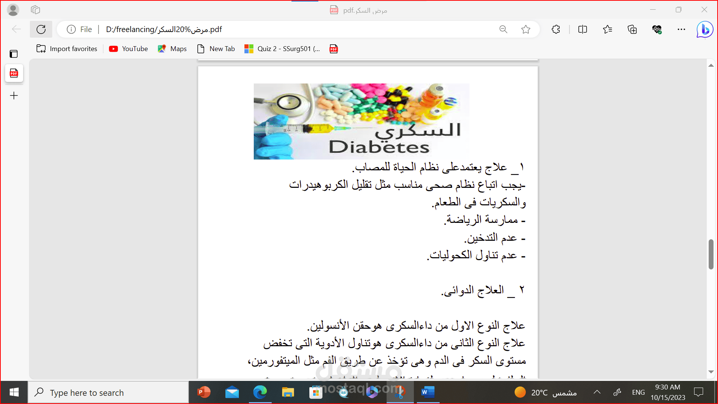
Task: Click the Diabetes image in the PDF
Action: (361, 121)
